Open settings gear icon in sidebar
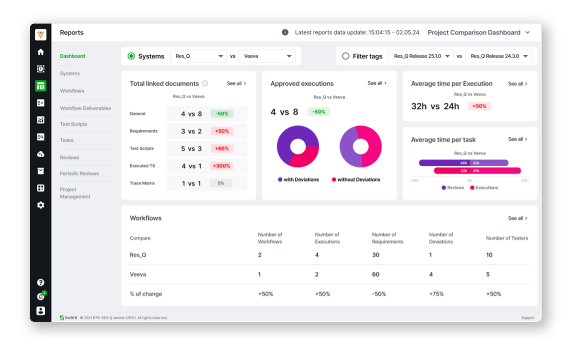This screenshot has height=345, width=572. [41, 205]
